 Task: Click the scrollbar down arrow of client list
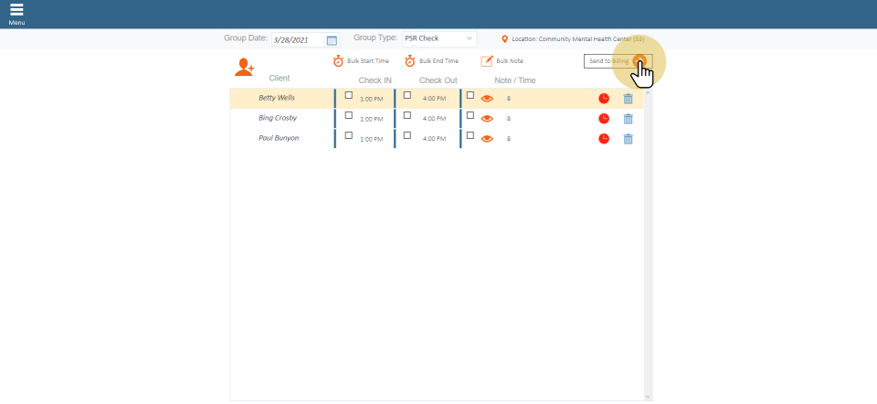click(648, 397)
